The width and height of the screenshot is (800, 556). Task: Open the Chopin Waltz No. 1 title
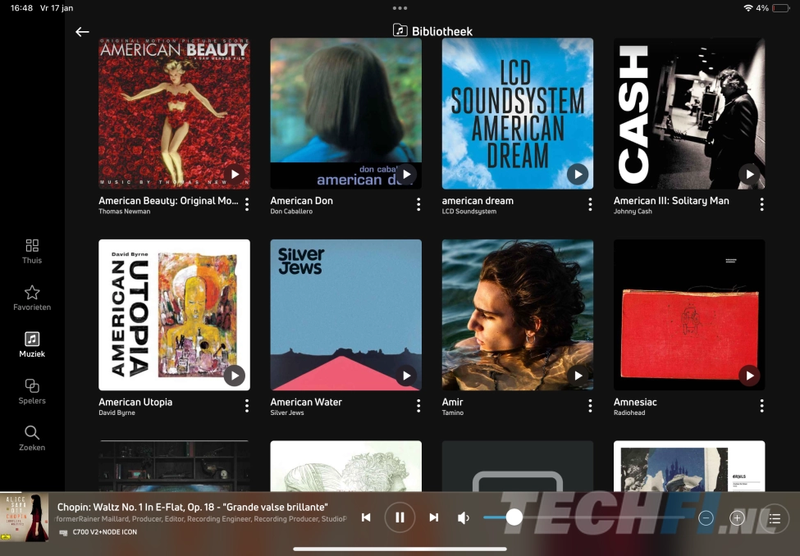pos(192,507)
